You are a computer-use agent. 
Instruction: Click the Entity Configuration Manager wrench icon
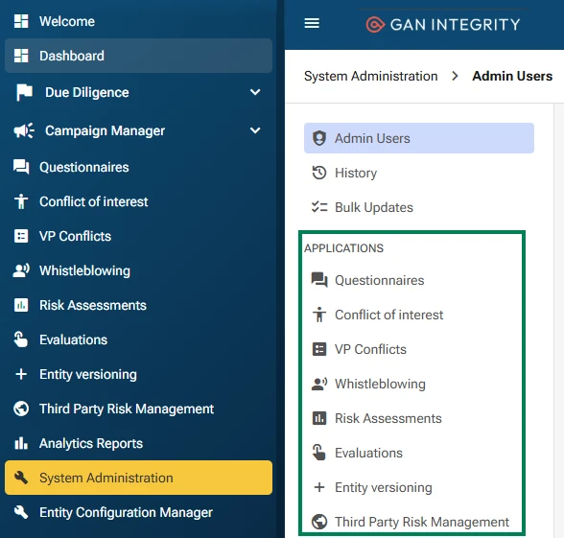[x=21, y=512]
